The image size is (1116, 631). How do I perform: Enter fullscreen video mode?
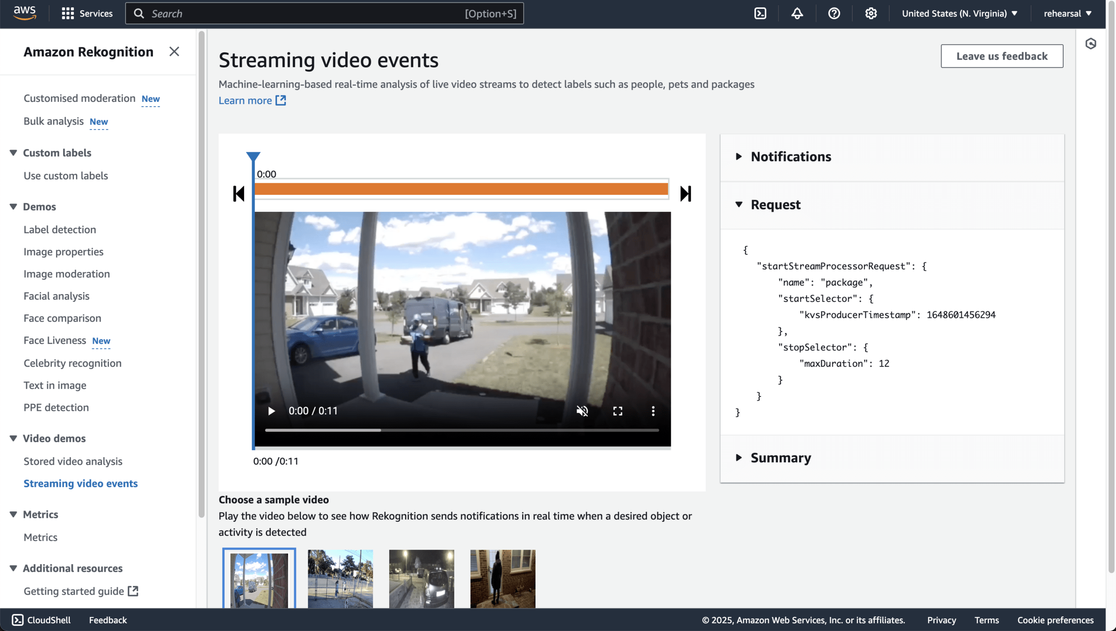coord(617,411)
